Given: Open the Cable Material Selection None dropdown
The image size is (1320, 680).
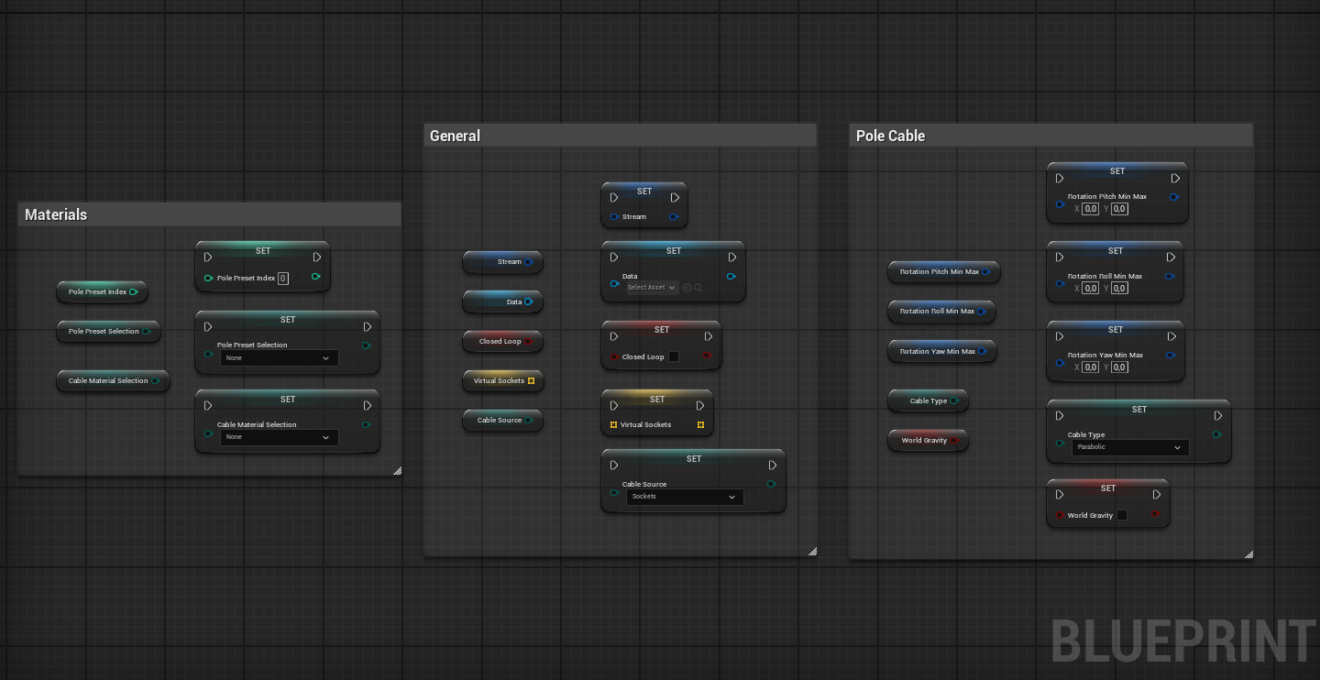Looking at the screenshot, I should tap(280, 437).
